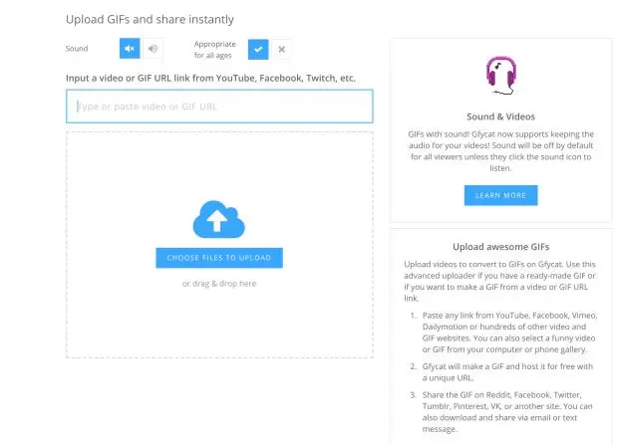Click the purple headphones icon
The height and width of the screenshot is (445, 617).
[x=500, y=76]
